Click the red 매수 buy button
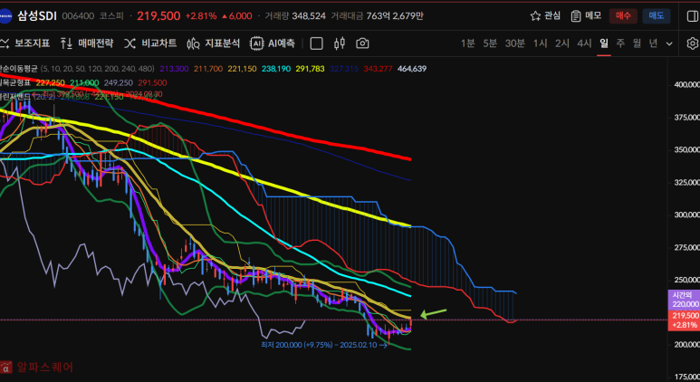This screenshot has width=700, height=382. (623, 15)
